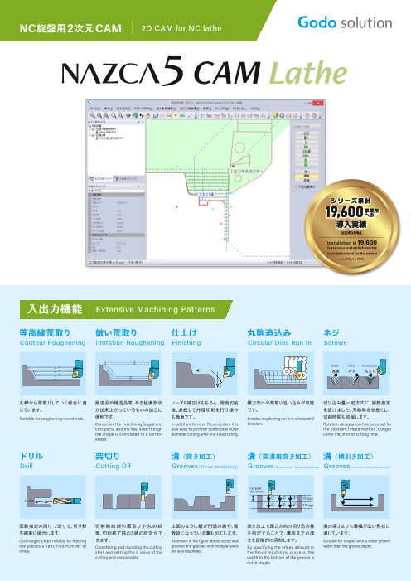
Task: Stop simulation with green square button
Action: 306,164
